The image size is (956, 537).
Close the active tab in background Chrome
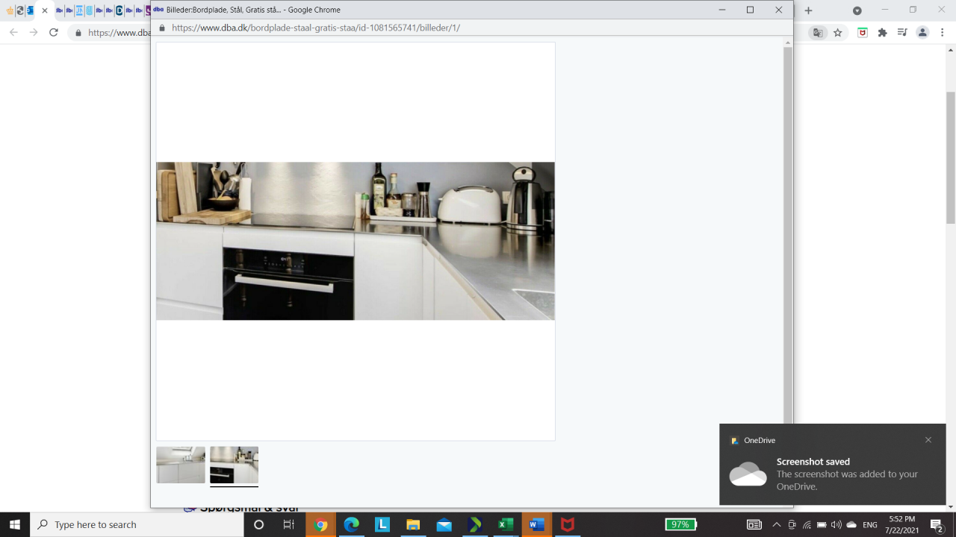[x=45, y=10]
